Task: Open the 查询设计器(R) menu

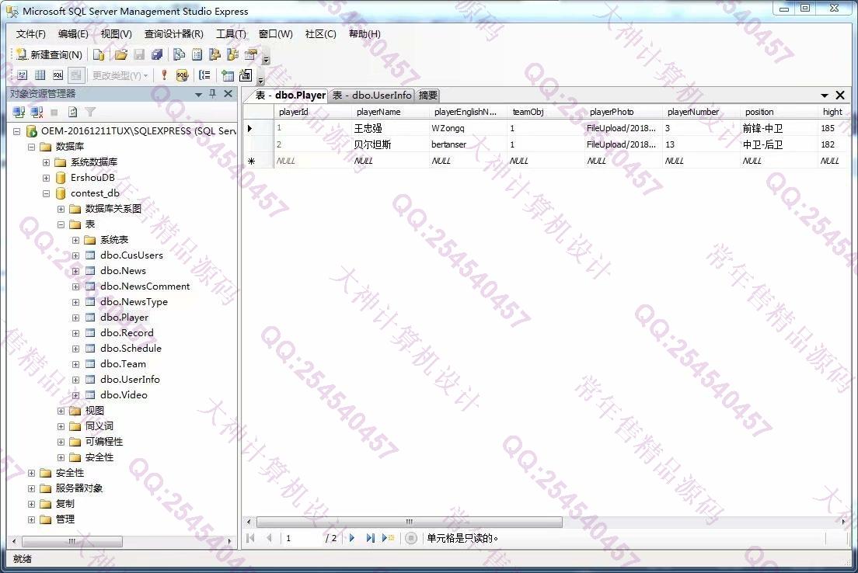Action: [174, 34]
